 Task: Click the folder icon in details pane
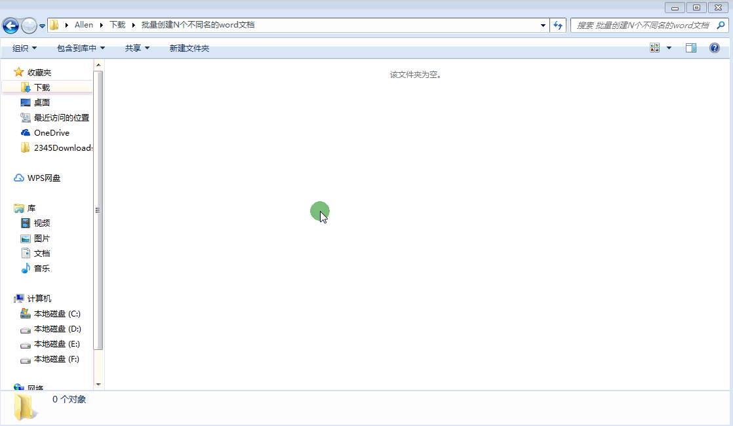(x=24, y=407)
